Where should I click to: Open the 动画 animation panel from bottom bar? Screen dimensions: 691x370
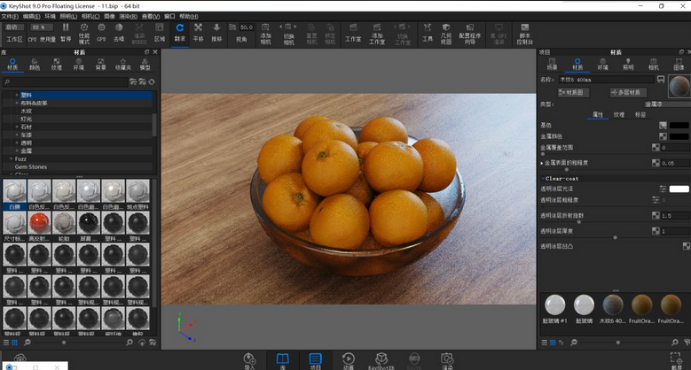coord(348,359)
